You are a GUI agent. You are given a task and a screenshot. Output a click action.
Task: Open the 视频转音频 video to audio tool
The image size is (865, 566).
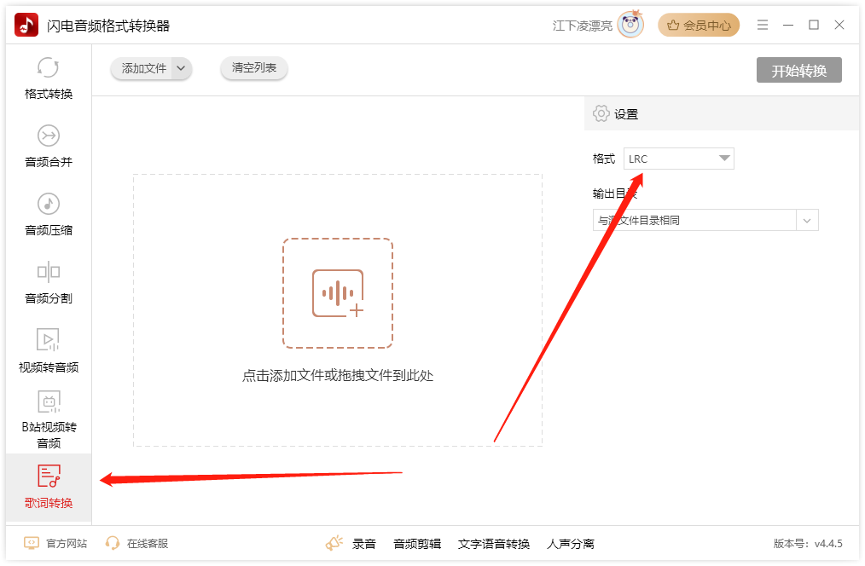49,340
